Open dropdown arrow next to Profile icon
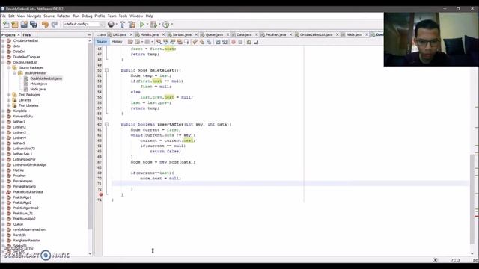The height and width of the screenshot is (269, 479). pos(171,25)
